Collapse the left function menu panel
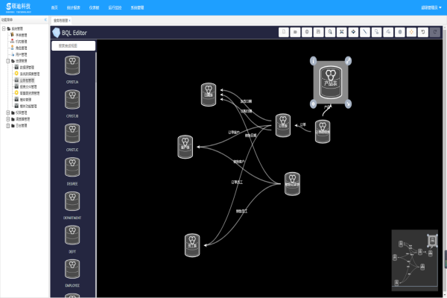 45,19
